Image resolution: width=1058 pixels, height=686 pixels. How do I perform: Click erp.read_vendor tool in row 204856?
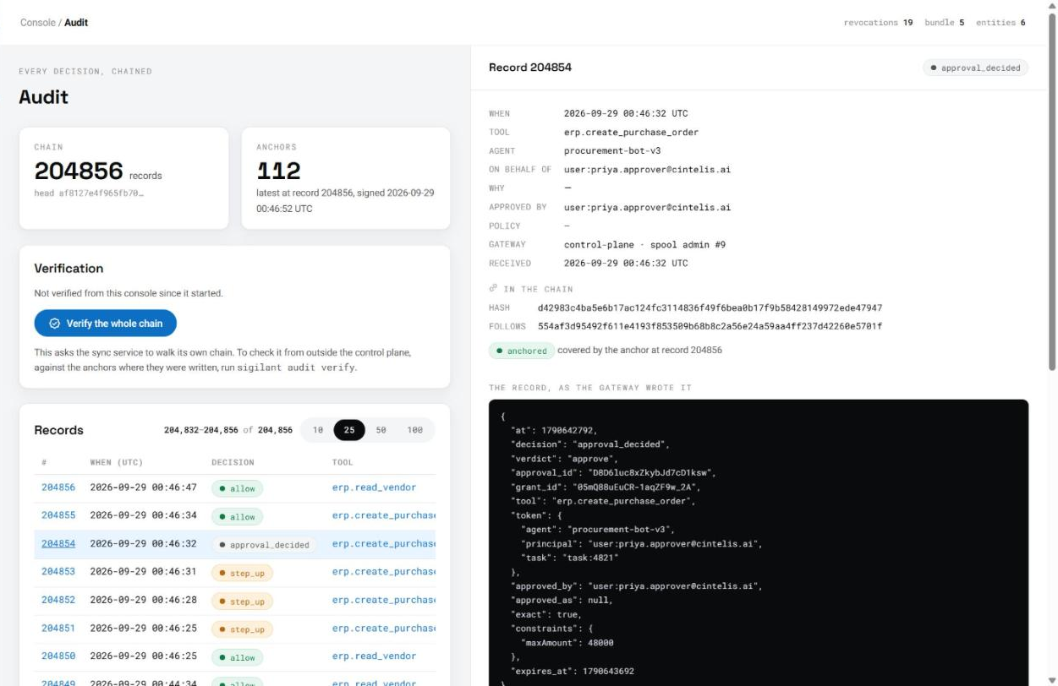point(374,487)
